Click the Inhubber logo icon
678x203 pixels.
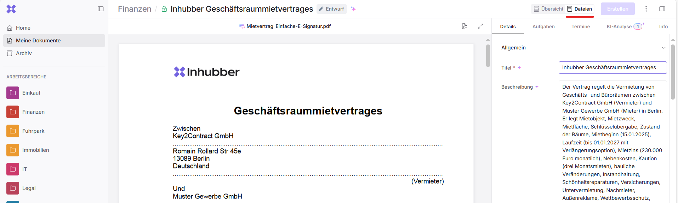[x=11, y=9]
